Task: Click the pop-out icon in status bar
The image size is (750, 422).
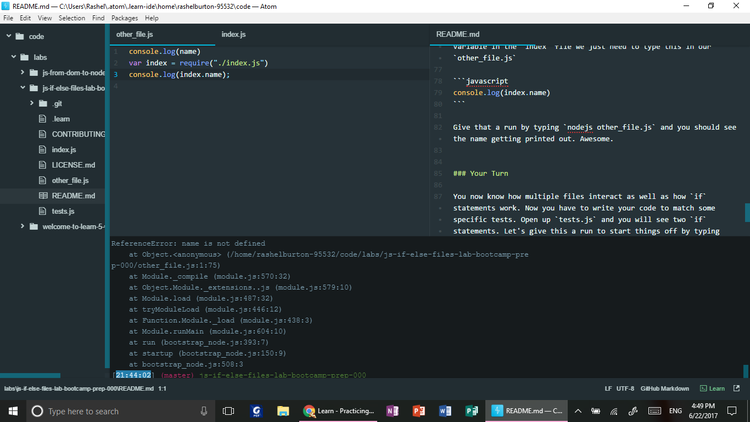Action: [x=736, y=388]
